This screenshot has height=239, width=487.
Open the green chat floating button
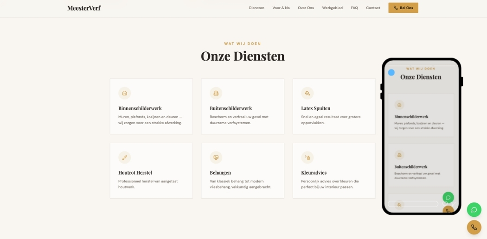(x=474, y=210)
